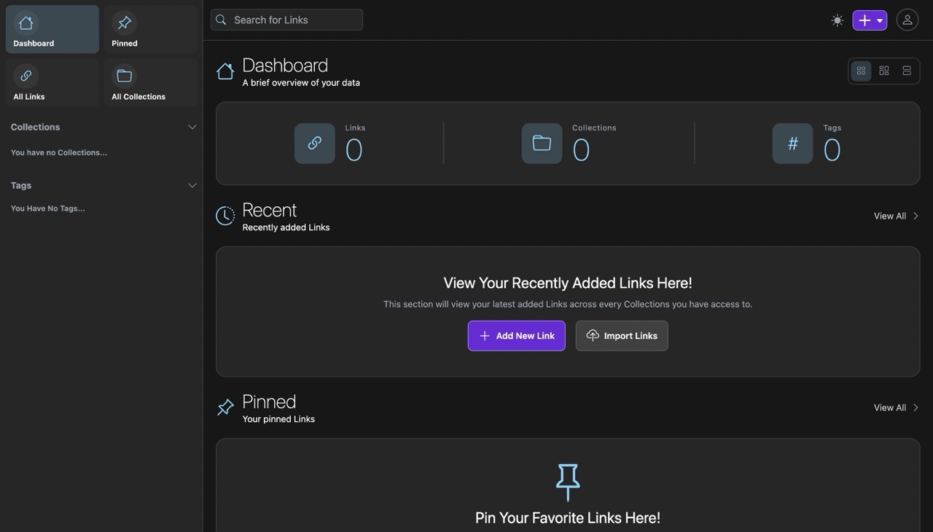Click the Import Links button

622,336
